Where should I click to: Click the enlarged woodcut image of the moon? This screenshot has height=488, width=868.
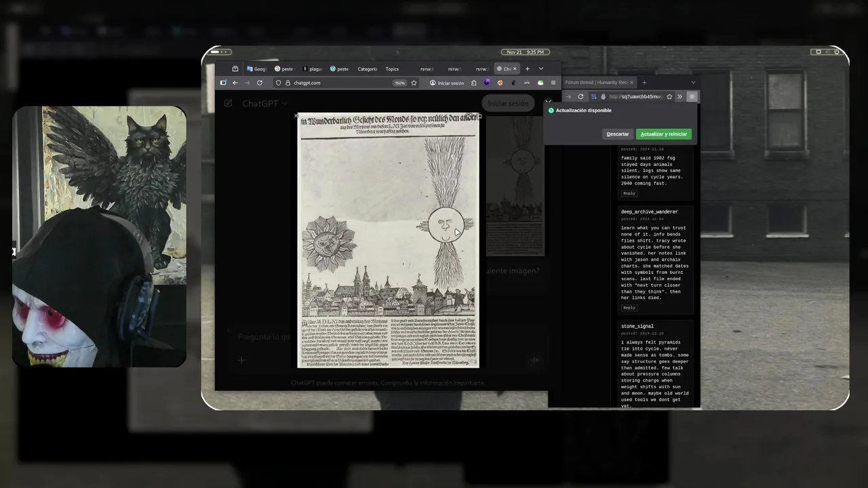click(389, 241)
